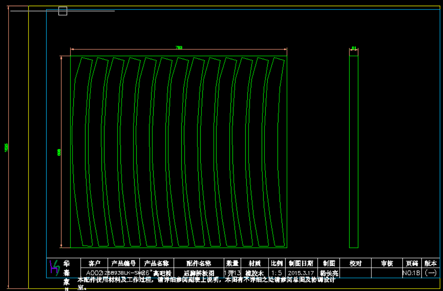The height and width of the screenshot is (291, 443).
Task: Click the HS company logo in title block
Action: click(x=54, y=267)
